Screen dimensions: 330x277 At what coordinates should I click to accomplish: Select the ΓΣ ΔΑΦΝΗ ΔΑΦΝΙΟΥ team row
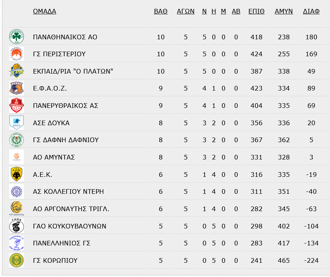coord(166,140)
